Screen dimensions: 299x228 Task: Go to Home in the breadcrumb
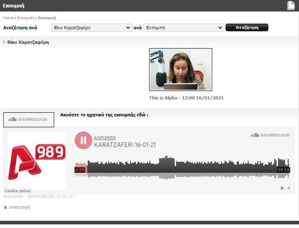[x=8, y=18]
